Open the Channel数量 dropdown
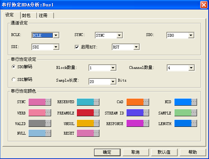The height and width of the screenshot is (159, 209). (x=191, y=68)
